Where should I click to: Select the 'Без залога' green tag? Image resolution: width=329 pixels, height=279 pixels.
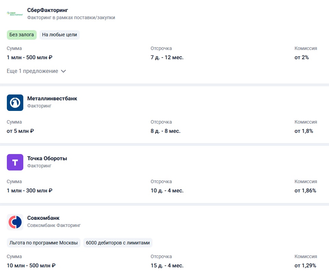22,35
